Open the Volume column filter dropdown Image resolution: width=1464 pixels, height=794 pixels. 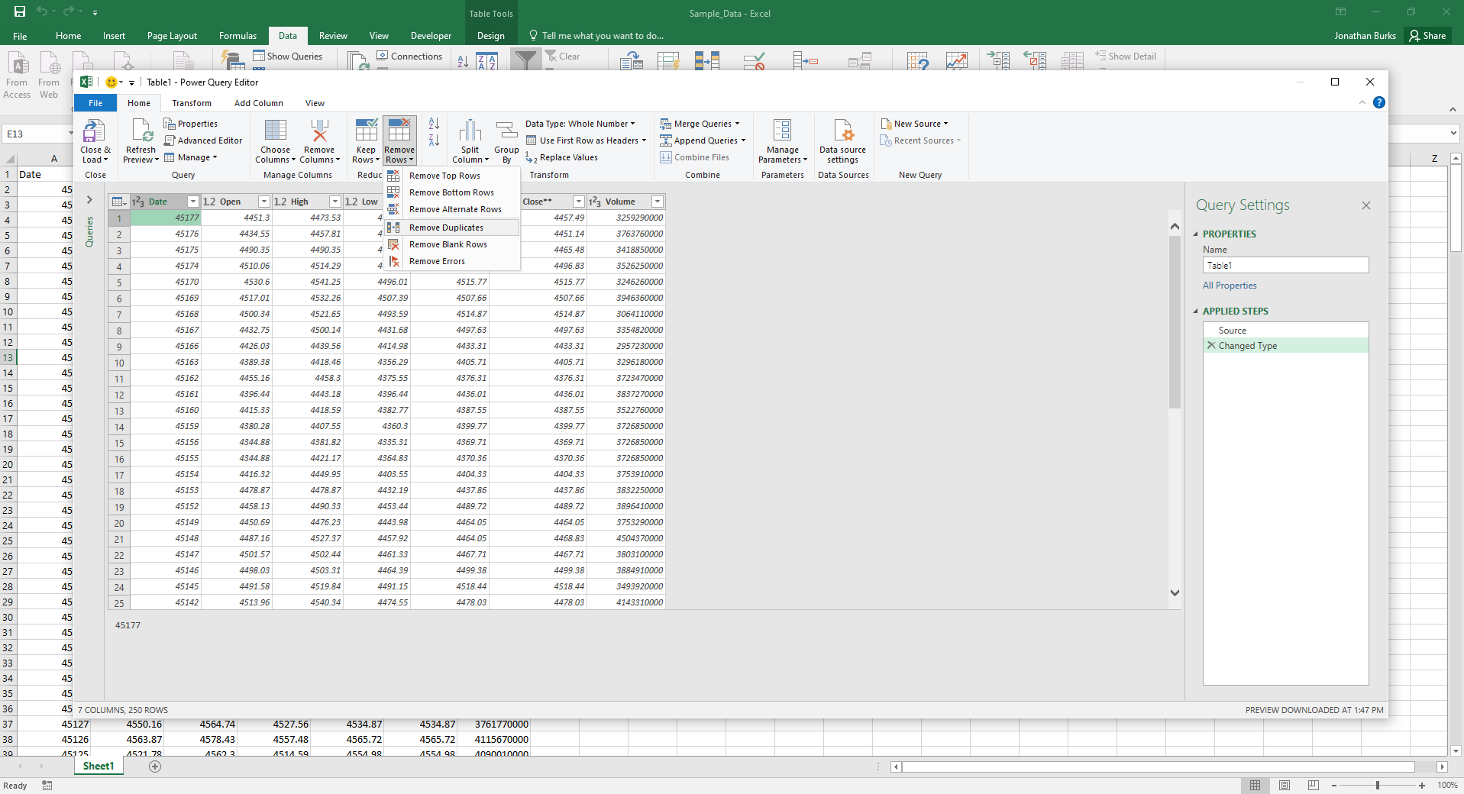(x=658, y=202)
